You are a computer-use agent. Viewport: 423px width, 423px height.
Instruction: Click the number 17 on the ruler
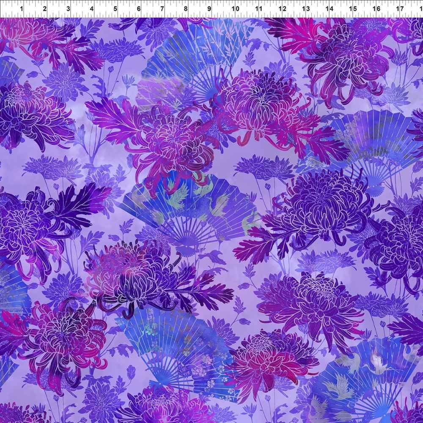click(400, 8)
